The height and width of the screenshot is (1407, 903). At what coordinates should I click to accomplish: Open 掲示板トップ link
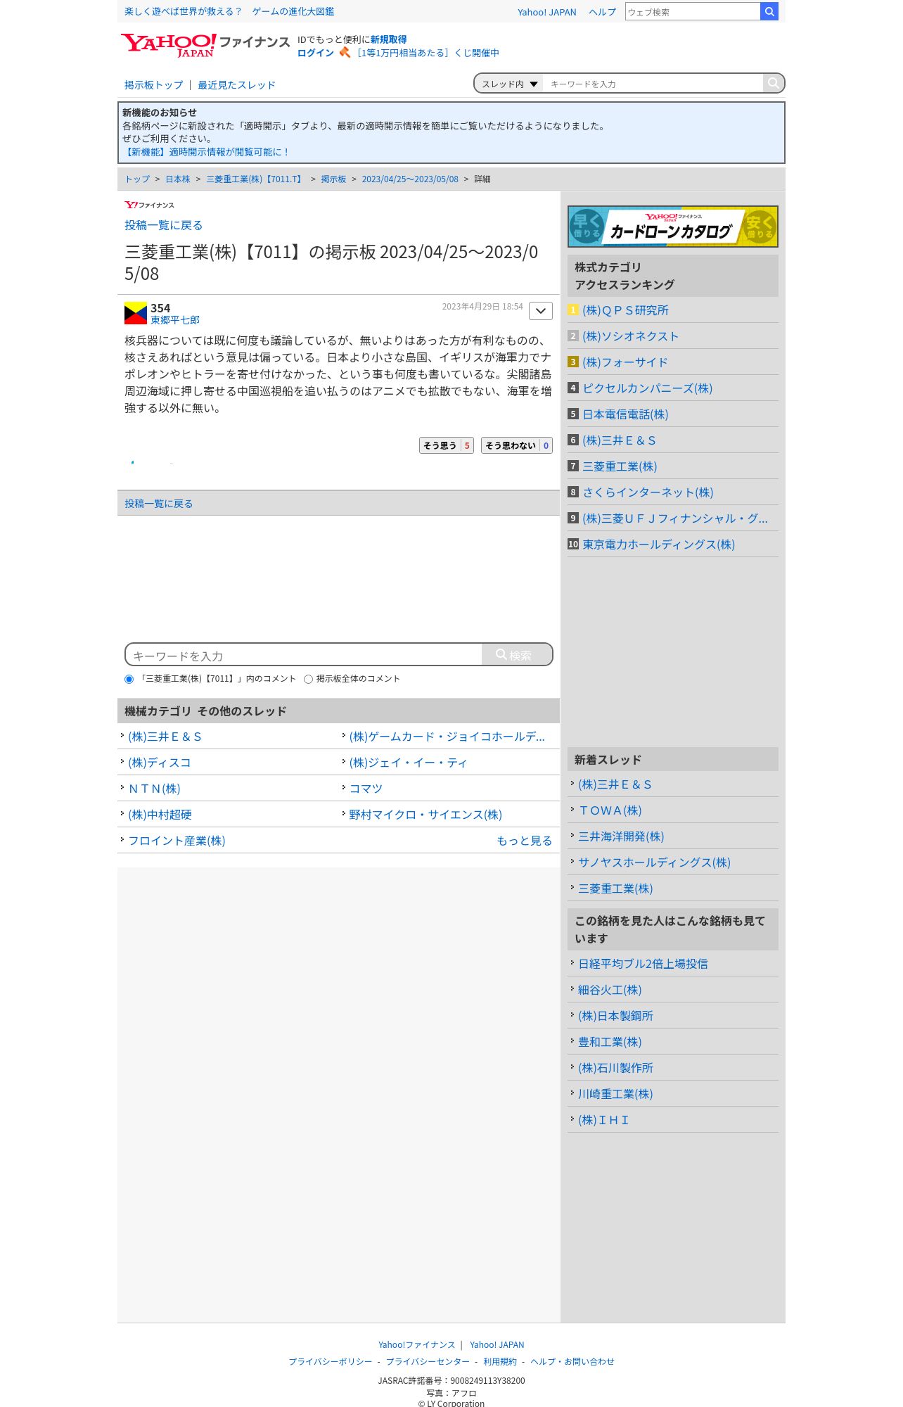(x=153, y=85)
